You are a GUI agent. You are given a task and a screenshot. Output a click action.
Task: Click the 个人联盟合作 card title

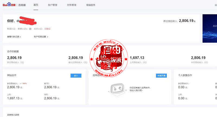point(187,75)
